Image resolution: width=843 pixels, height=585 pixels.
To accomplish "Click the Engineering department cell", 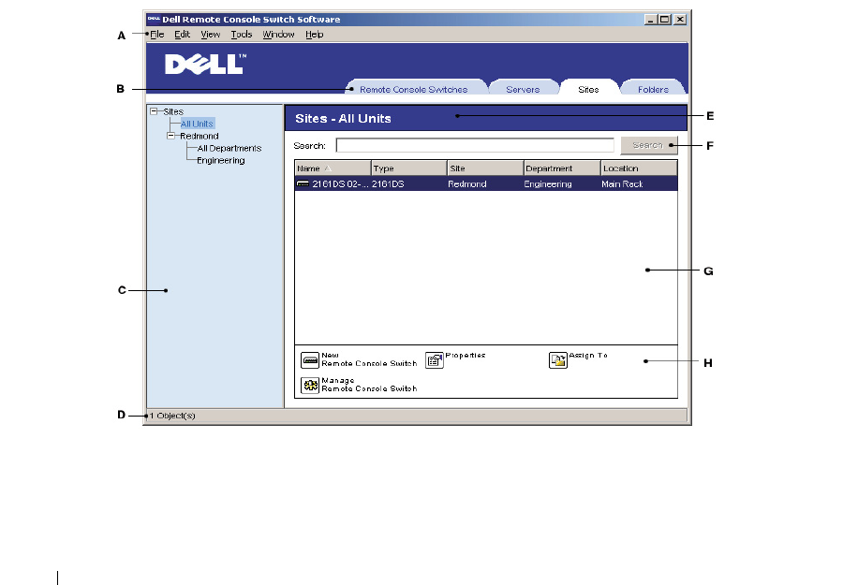I will click(x=548, y=183).
